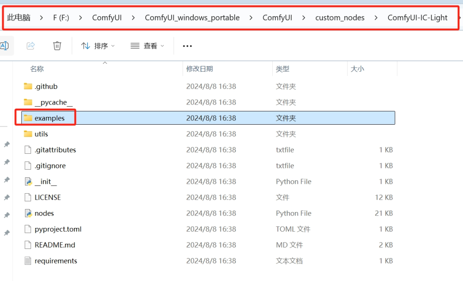Click the examples folder name
463x281 pixels.
(x=50, y=118)
